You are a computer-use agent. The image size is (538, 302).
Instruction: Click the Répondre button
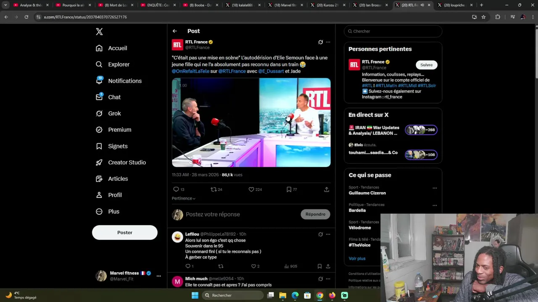(316, 214)
